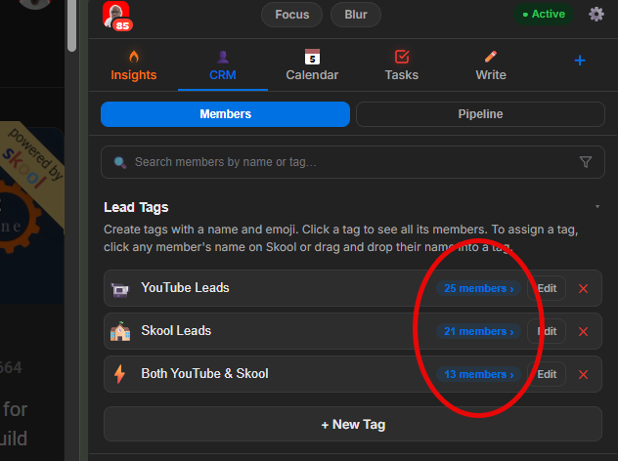Edit the Skool Leads tag
Image resolution: width=618 pixels, height=461 pixels.
click(547, 331)
